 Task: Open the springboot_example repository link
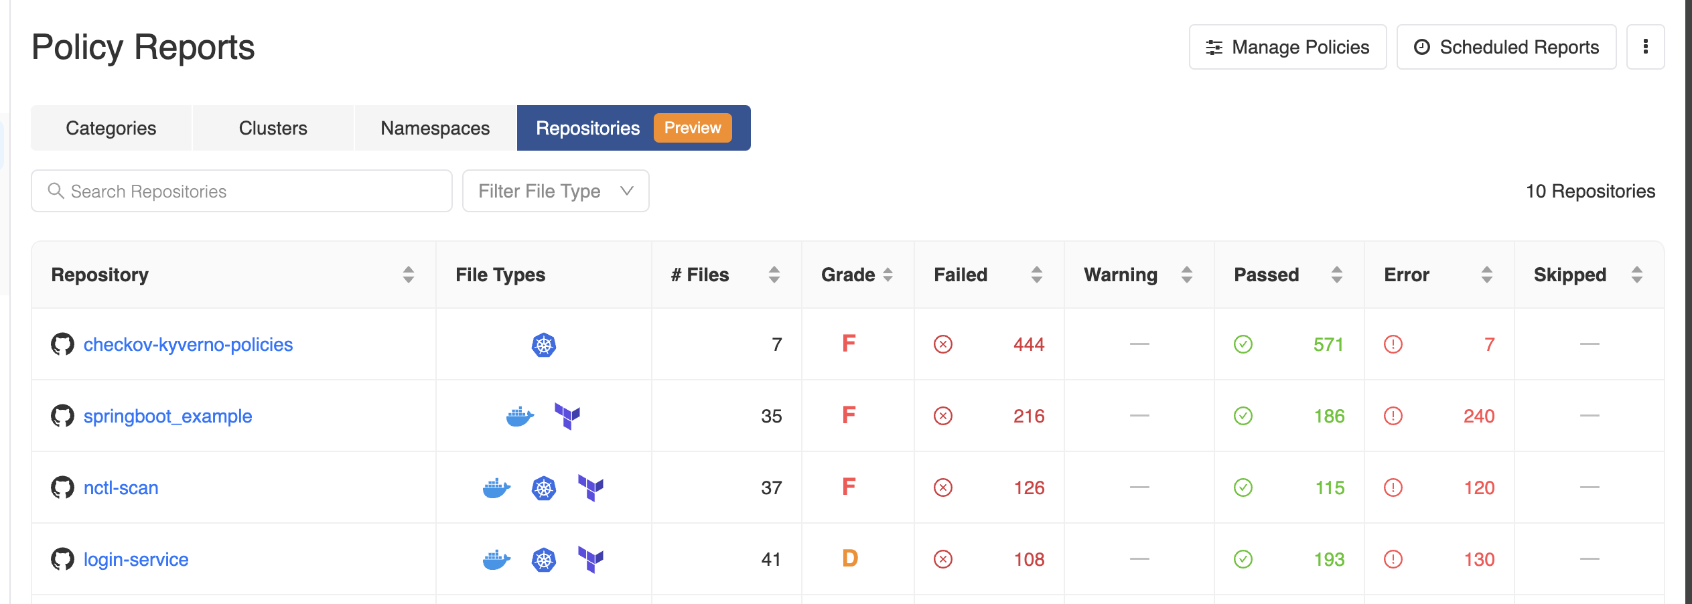pos(167,416)
